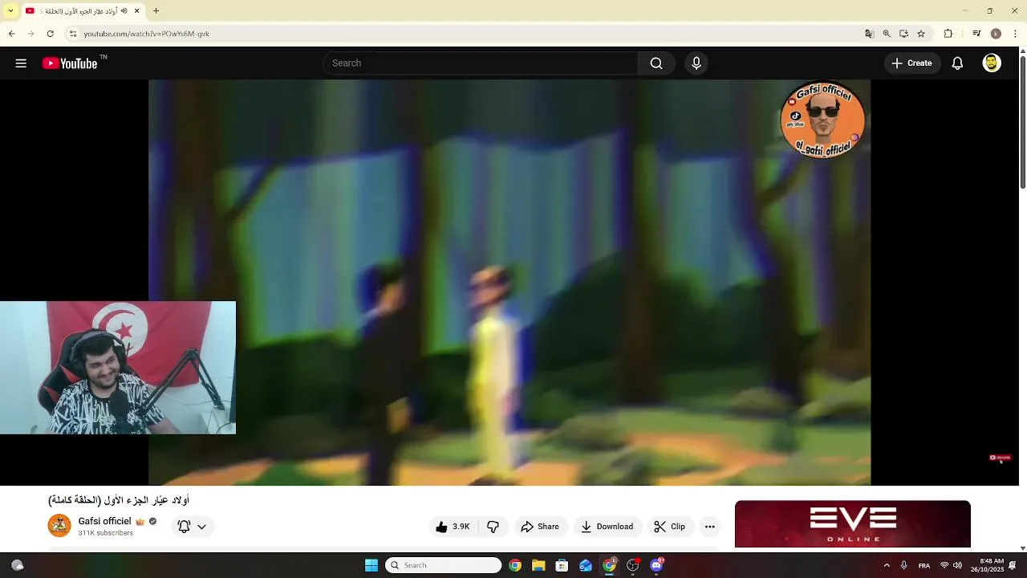
Task: Reload the current page
Action: (x=50, y=34)
